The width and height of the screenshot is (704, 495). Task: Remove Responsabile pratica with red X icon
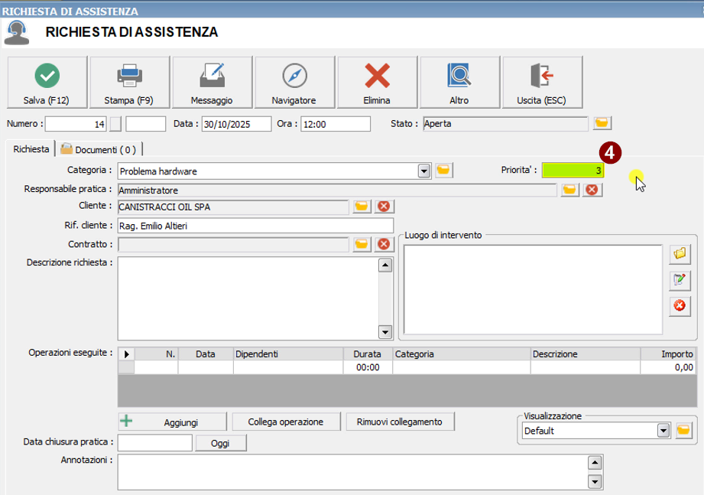(x=591, y=190)
